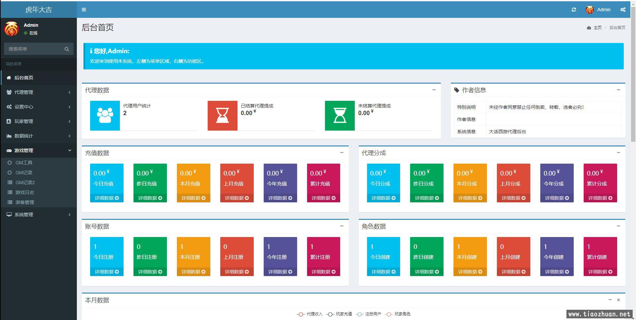The height and width of the screenshot is (320, 636).
Task: Click the 未结算代理提成 hourglass icon
Action: tap(340, 116)
